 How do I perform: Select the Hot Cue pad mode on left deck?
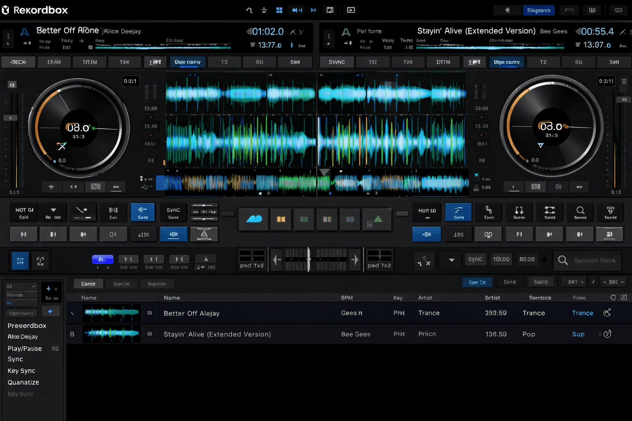click(x=23, y=212)
